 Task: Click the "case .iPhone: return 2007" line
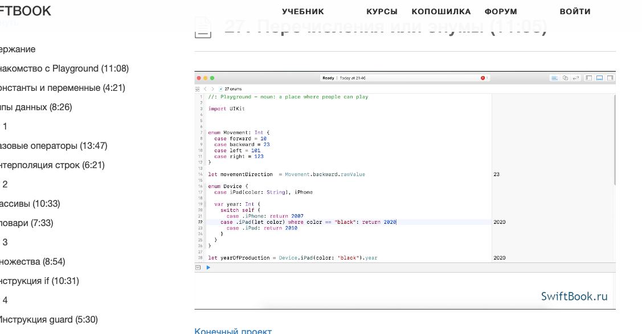pos(265,216)
